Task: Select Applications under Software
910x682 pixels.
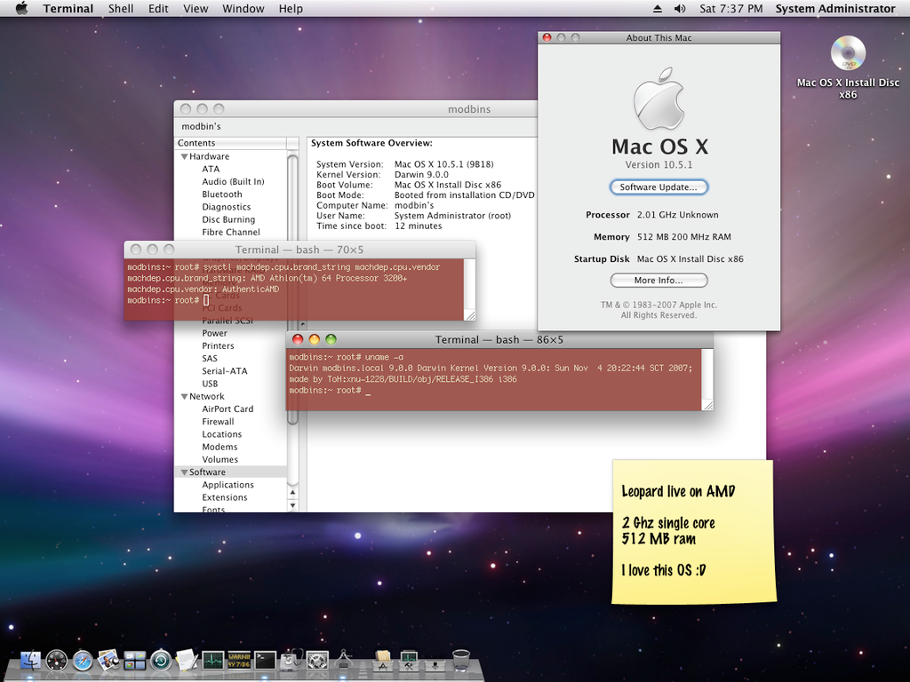Action: [227, 486]
